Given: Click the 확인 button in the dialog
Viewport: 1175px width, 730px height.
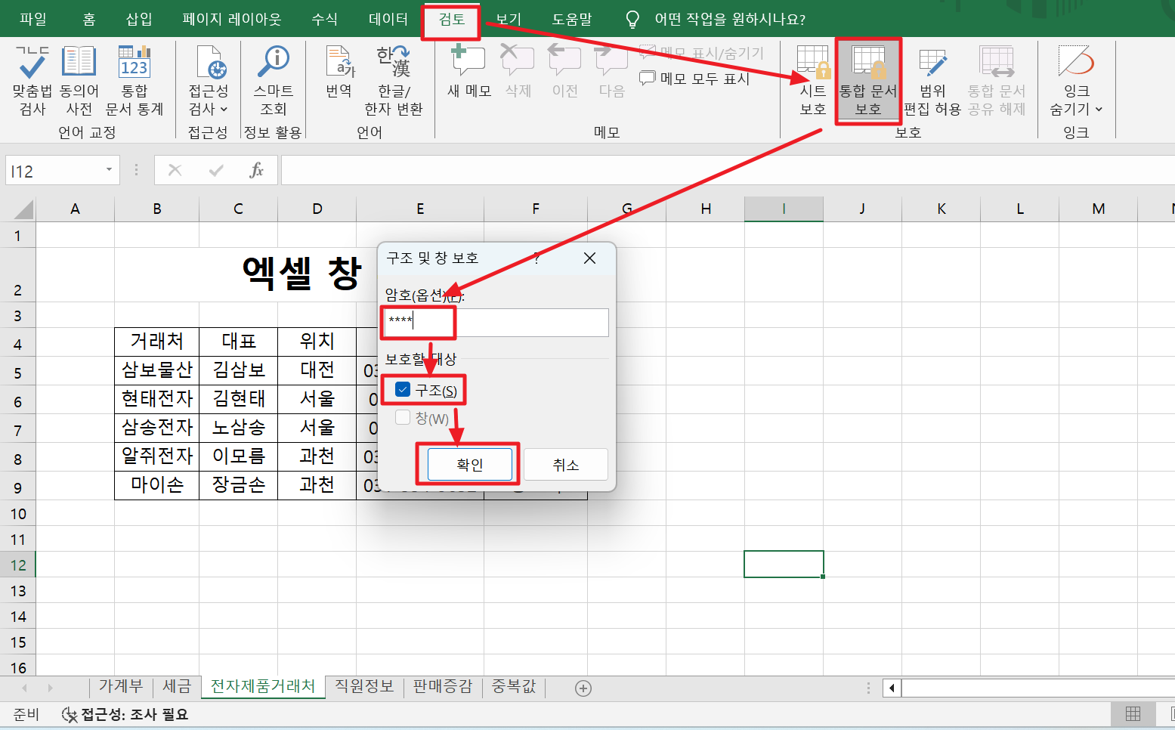Looking at the screenshot, I should point(469,464).
